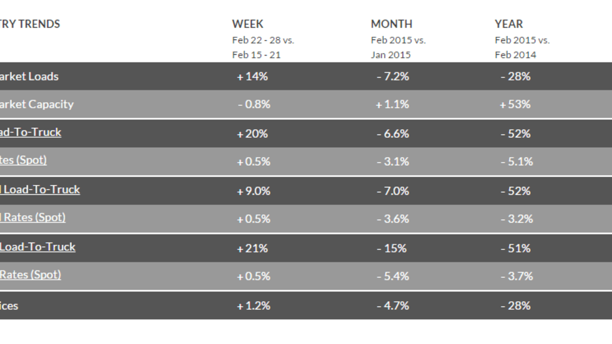Click the 'Feb 22 - 28 vs. Feb 15 - 21' subheading
The height and width of the screenshot is (344, 612).
[x=263, y=47]
